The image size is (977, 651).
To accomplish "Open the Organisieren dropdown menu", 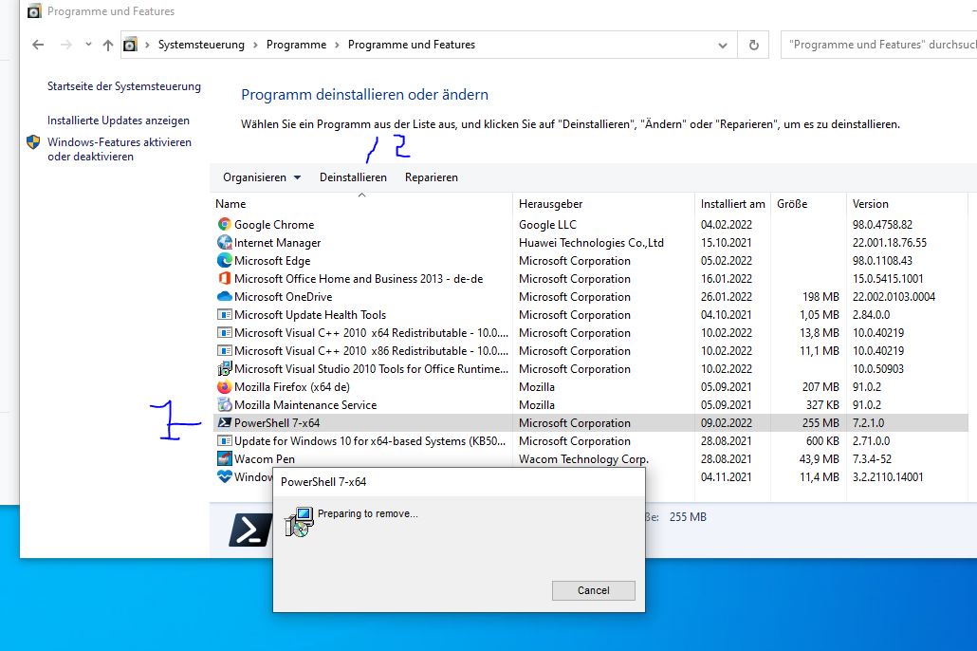I will click(262, 177).
